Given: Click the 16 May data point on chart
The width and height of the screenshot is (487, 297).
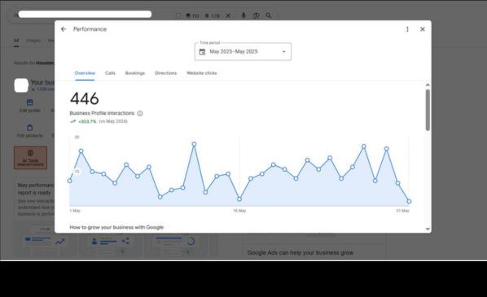Looking at the screenshot, I should (239, 199).
